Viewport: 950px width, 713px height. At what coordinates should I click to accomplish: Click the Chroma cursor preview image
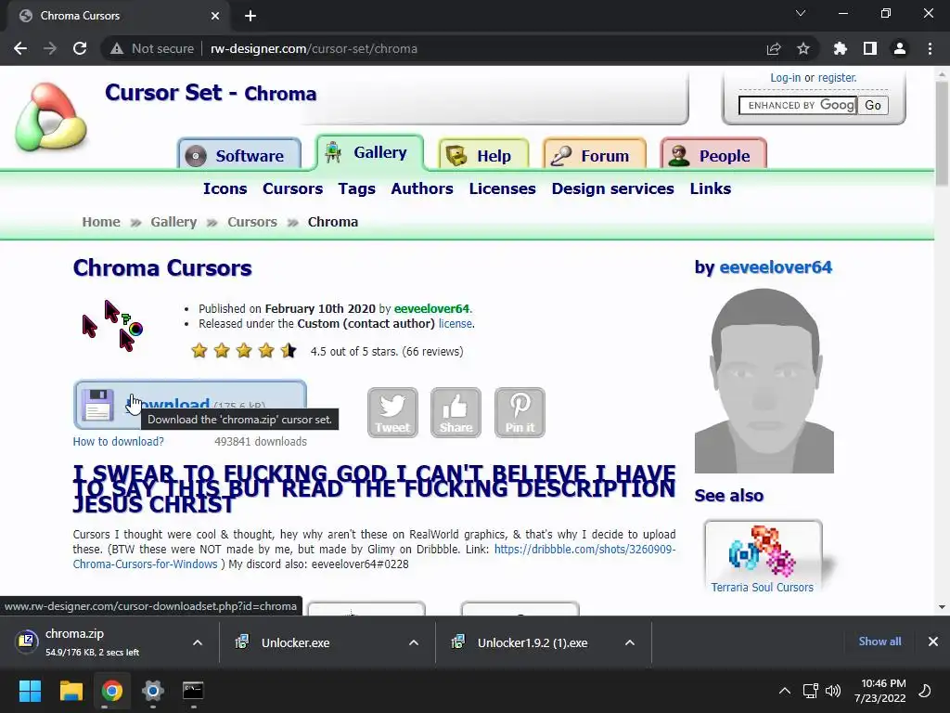point(112,326)
